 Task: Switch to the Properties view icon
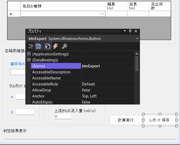tap(47, 46)
